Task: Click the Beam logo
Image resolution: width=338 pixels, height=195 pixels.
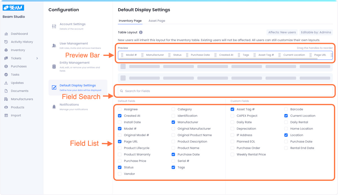Action: (x=13, y=8)
